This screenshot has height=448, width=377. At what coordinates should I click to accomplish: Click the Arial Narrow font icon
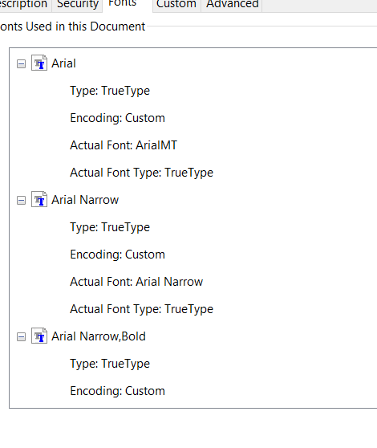(39, 199)
